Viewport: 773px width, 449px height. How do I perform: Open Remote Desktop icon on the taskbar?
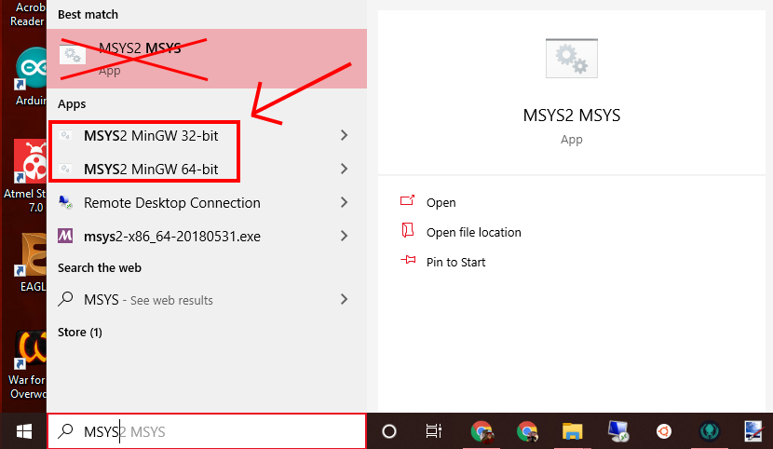(618, 431)
